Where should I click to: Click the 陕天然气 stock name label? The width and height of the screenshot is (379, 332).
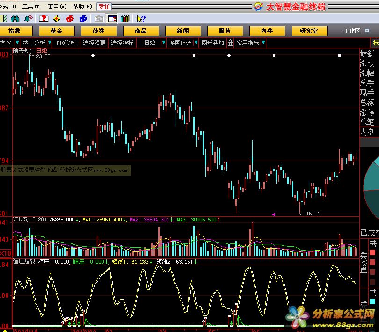coord(24,51)
